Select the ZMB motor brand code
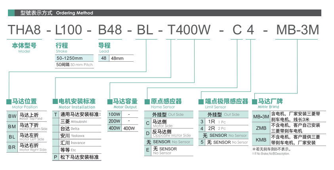This screenshot has height=170, width=334. pyautogui.click(x=261, y=128)
